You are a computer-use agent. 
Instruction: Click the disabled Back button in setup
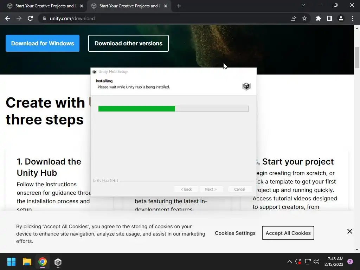tap(186, 189)
